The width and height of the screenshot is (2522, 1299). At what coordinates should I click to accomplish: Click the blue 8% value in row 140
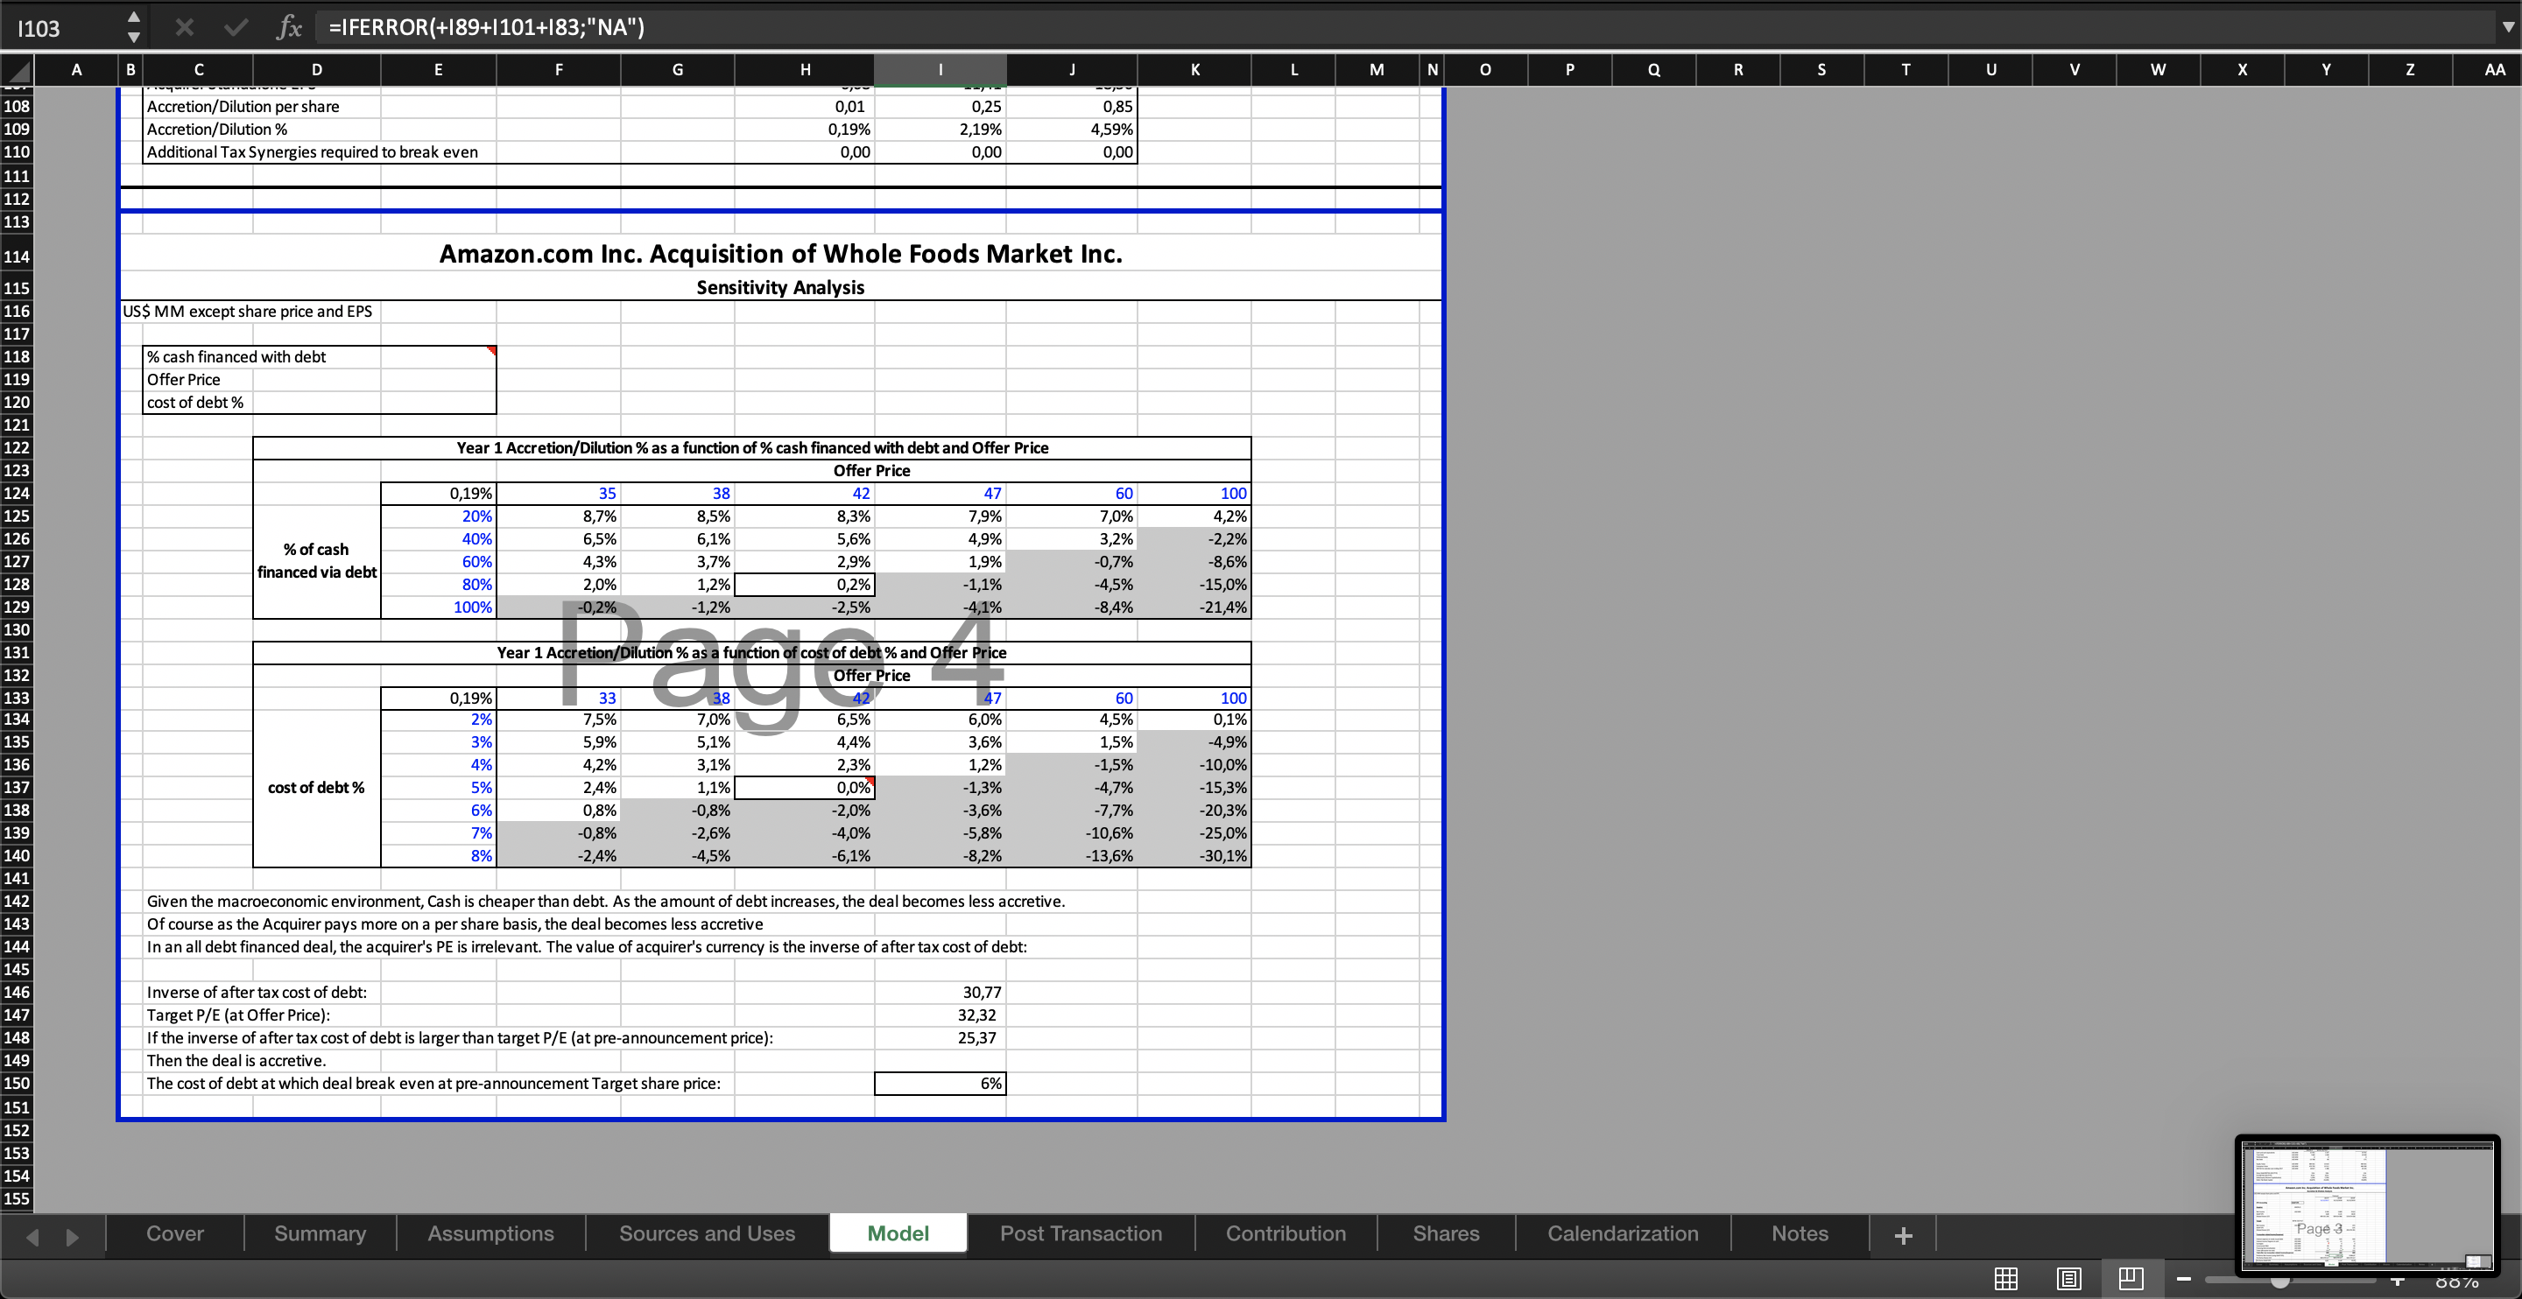tap(481, 855)
